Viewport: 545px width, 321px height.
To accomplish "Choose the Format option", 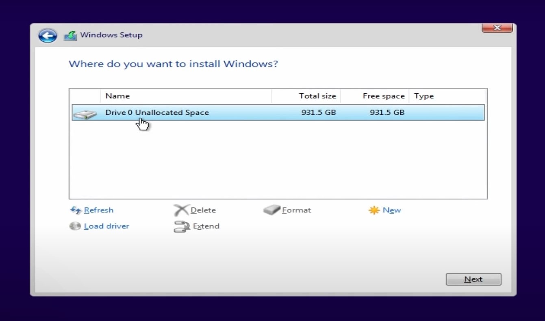I will pyautogui.click(x=297, y=210).
